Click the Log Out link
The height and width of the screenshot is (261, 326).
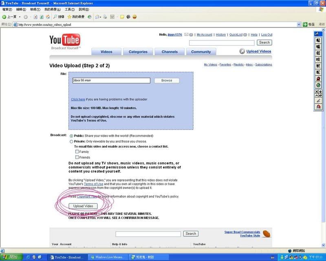[267, 35]
